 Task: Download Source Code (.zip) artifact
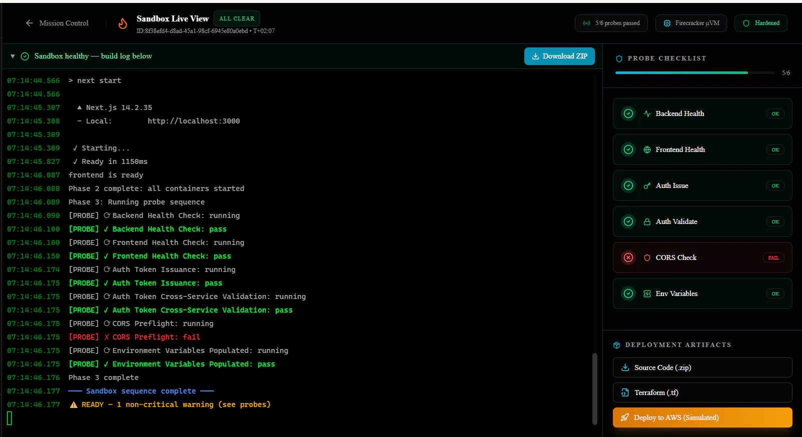tap(702, 367)
